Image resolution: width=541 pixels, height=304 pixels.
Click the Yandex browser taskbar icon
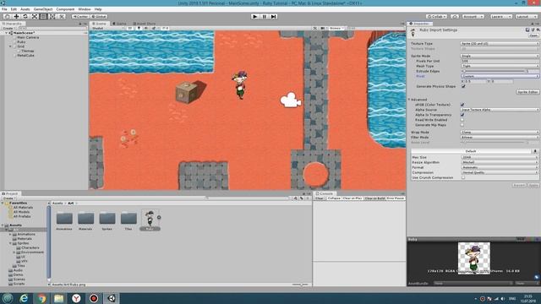(76, 298)
